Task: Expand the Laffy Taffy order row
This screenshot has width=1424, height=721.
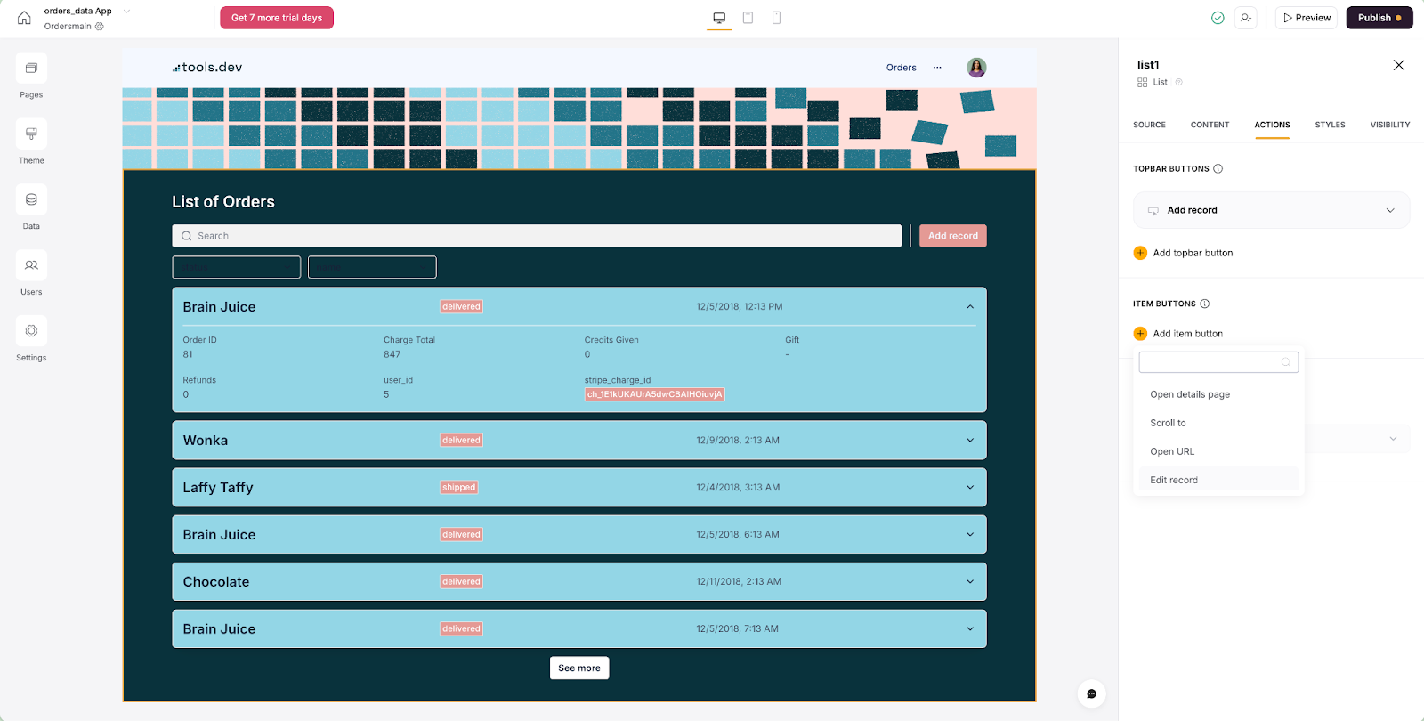Action: click(970, 488)
